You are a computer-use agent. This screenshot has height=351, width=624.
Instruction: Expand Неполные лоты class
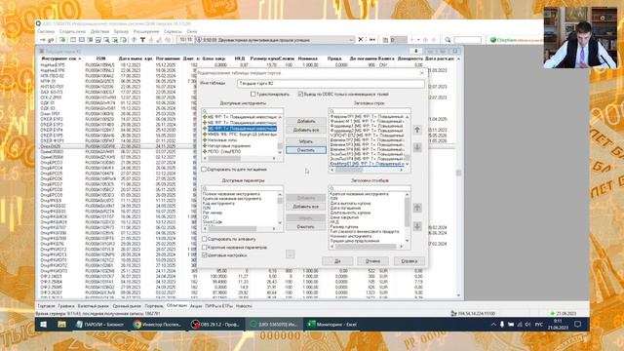205,140
